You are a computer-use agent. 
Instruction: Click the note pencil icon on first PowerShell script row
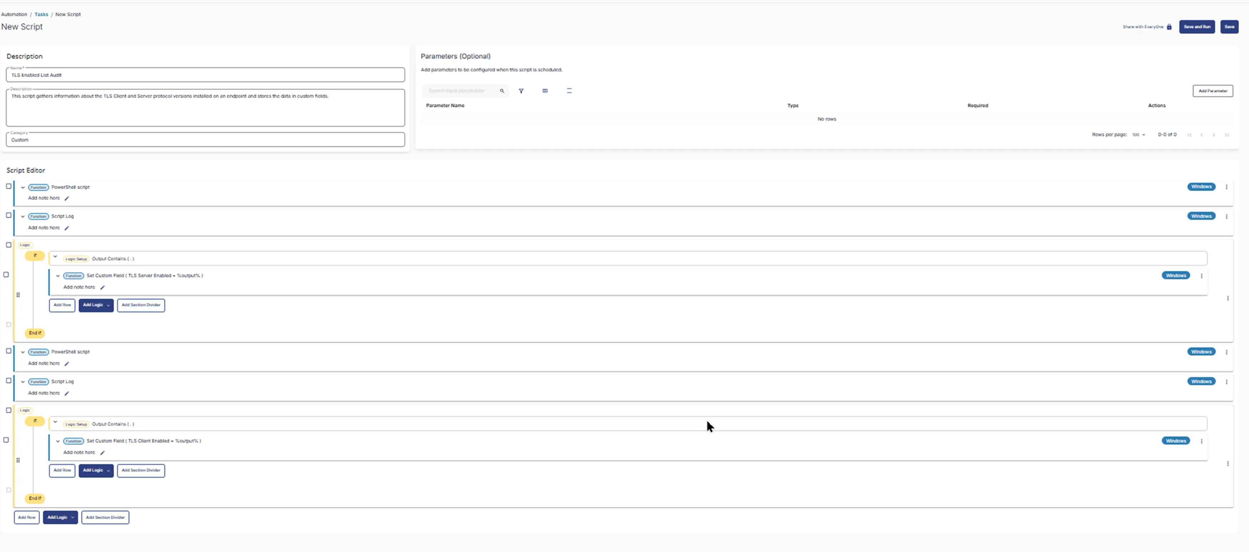[x=67, y=199]
